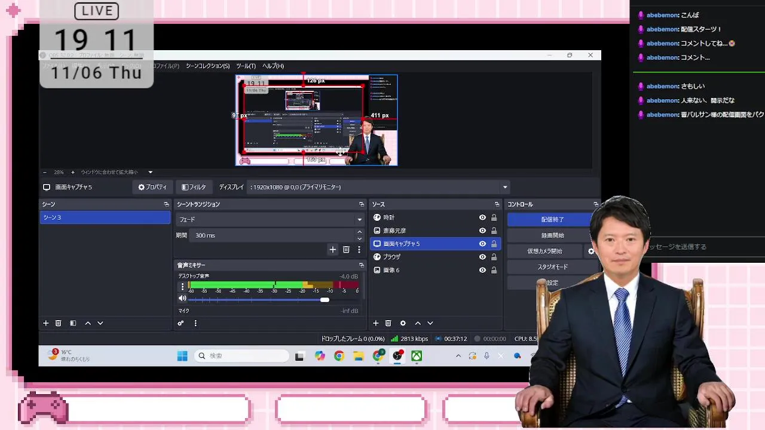Open Xbox app from the taskbar
Viewport: 765px width, 430px height.
(x=417, y=356)
